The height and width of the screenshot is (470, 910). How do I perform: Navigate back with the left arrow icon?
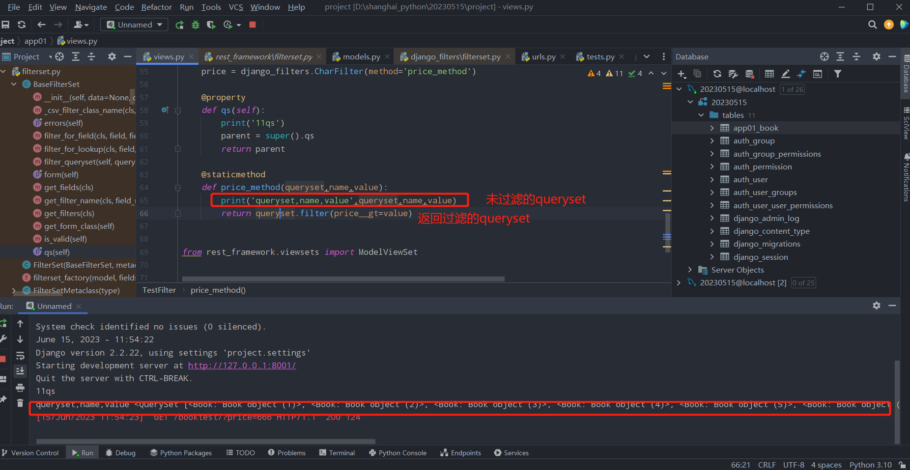42,25
